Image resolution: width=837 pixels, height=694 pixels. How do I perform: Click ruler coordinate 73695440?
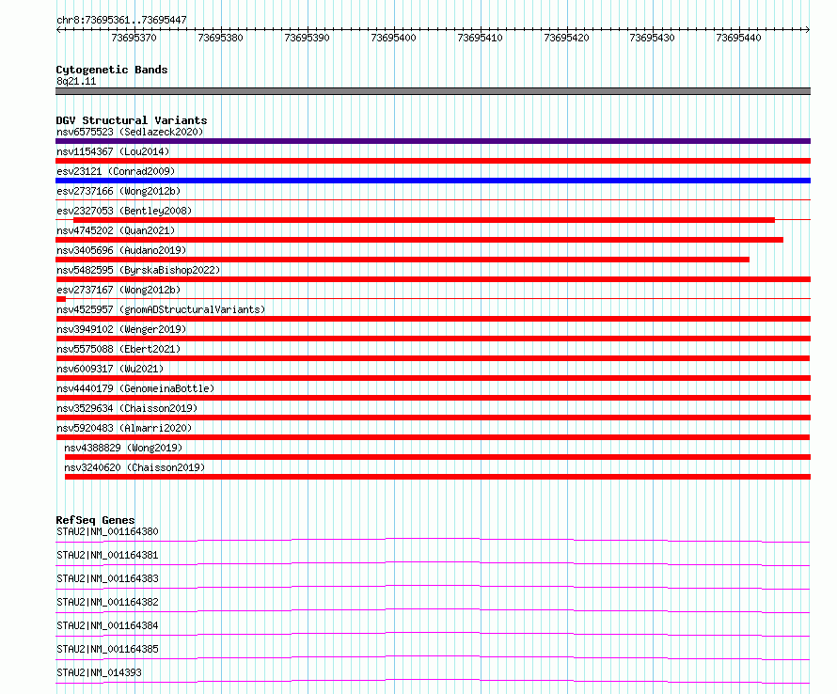[x=739, y=38]
